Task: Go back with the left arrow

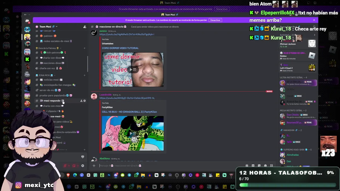Action: click(25, 15)
